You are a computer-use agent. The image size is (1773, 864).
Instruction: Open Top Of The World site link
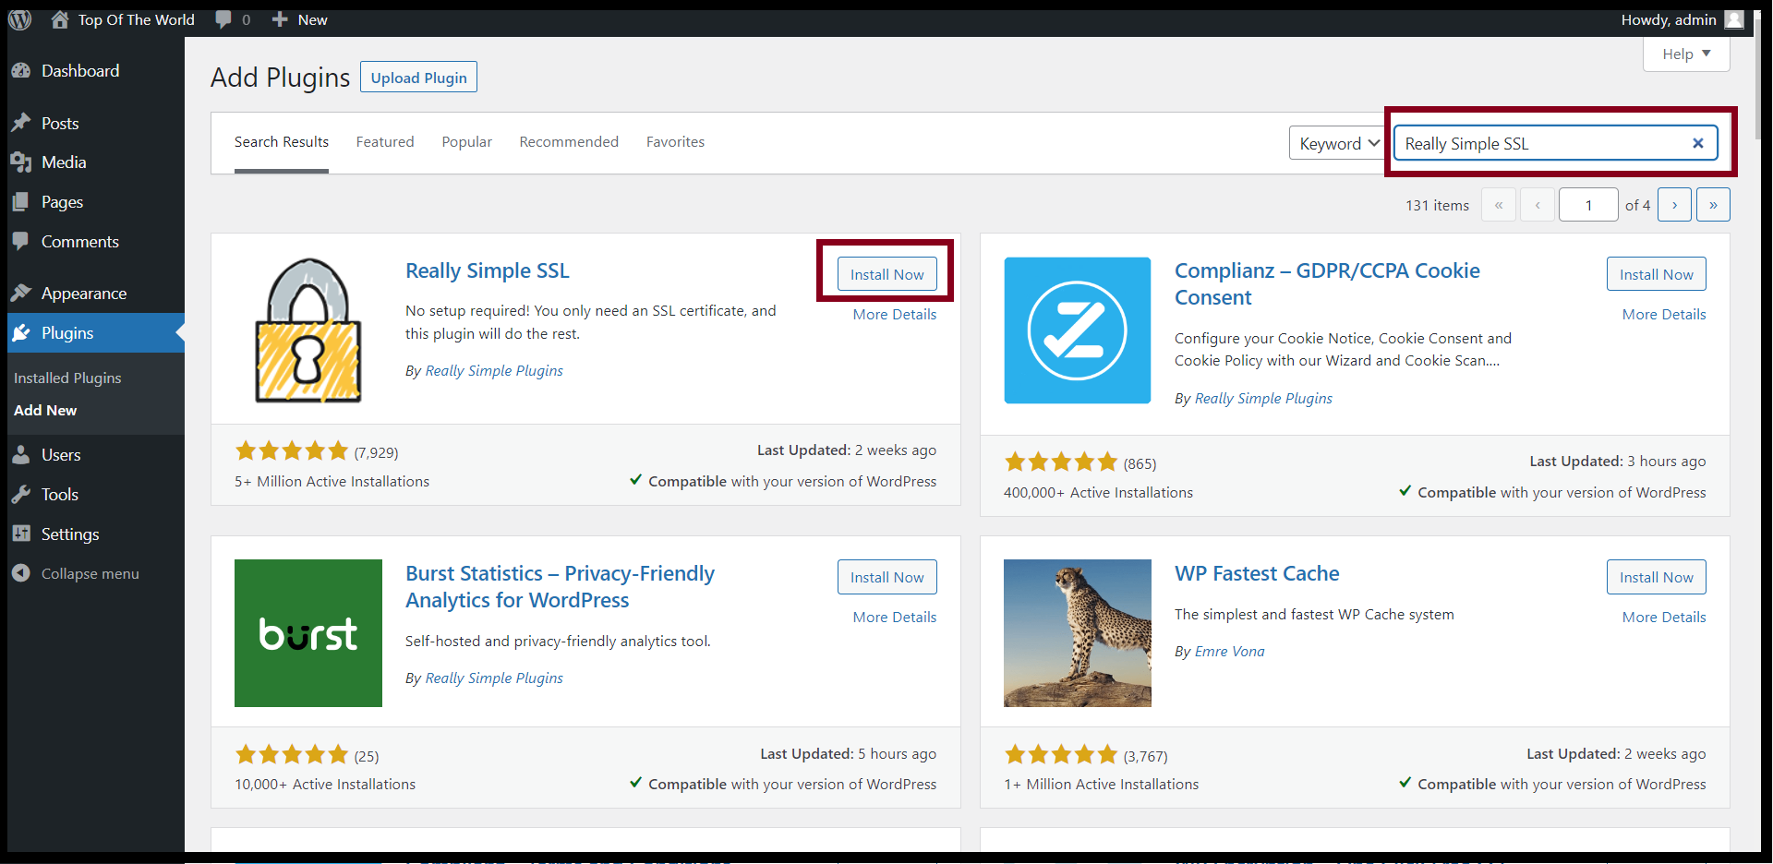(136, 19)
